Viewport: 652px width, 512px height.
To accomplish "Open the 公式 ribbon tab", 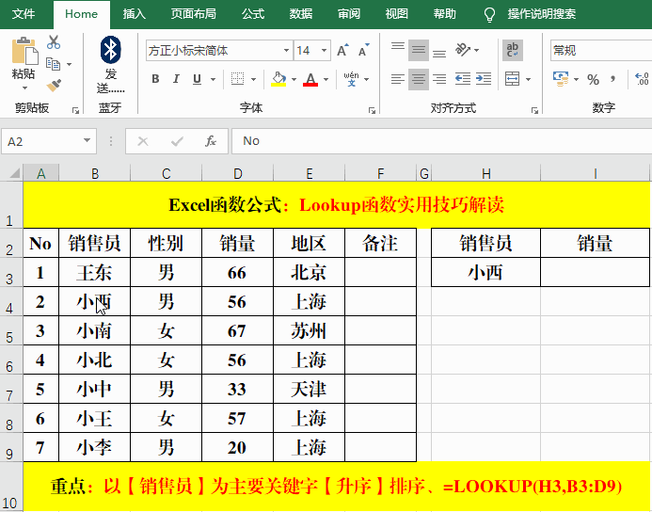I will 252,14.
